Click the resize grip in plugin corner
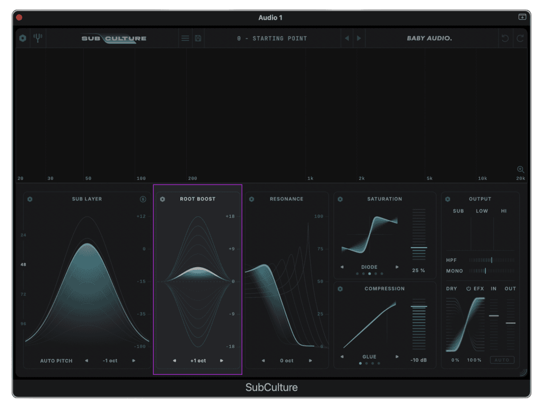Viewport: 543px width, 412px height. coord(523,372)
